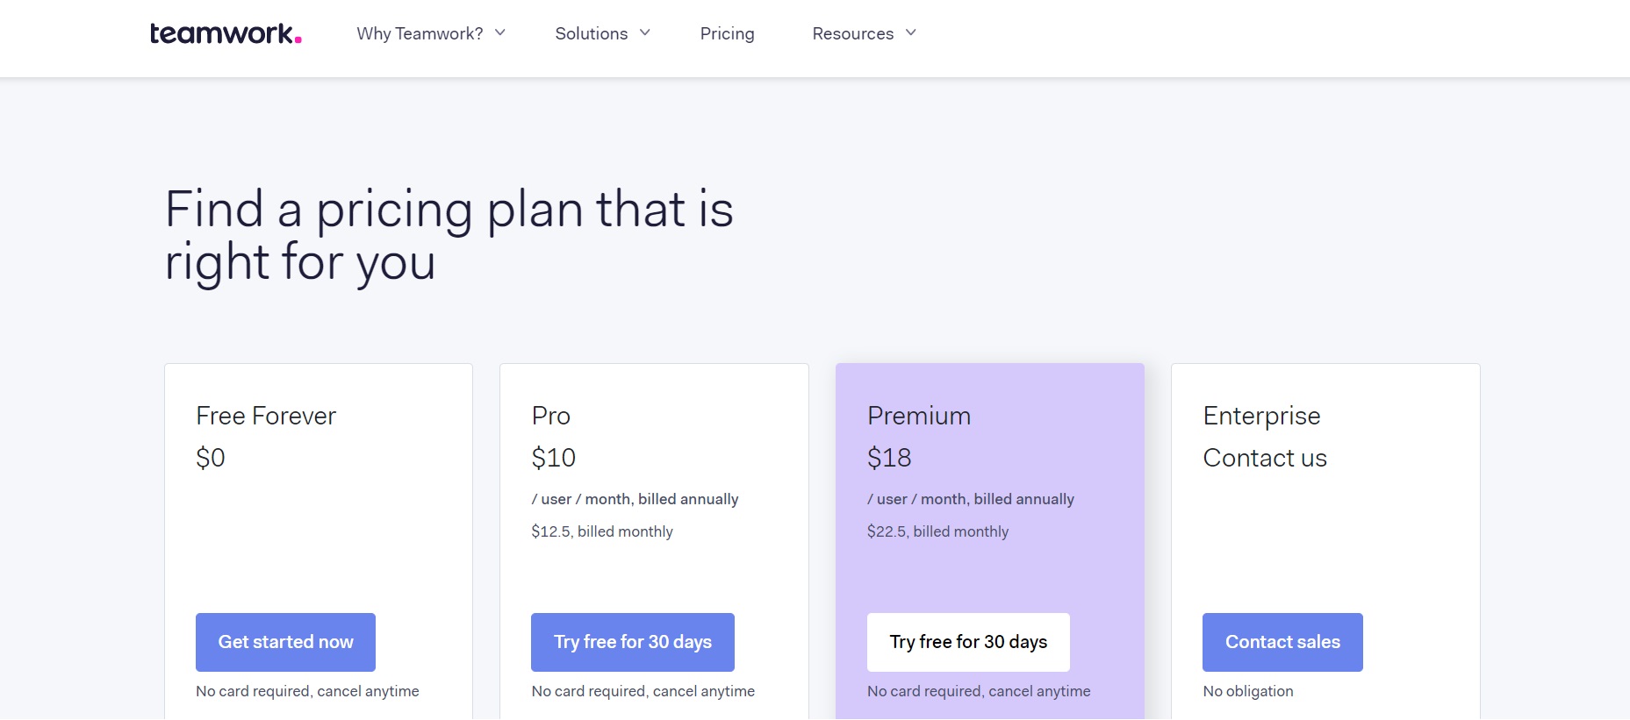Viewport: 1630px width, 720px height.
Task: Click the Premium plan heading
Action: (x=919, y=416)
